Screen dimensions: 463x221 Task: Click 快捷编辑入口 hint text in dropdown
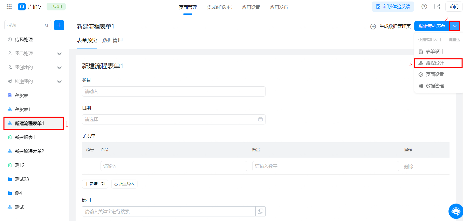click(439, 40)
